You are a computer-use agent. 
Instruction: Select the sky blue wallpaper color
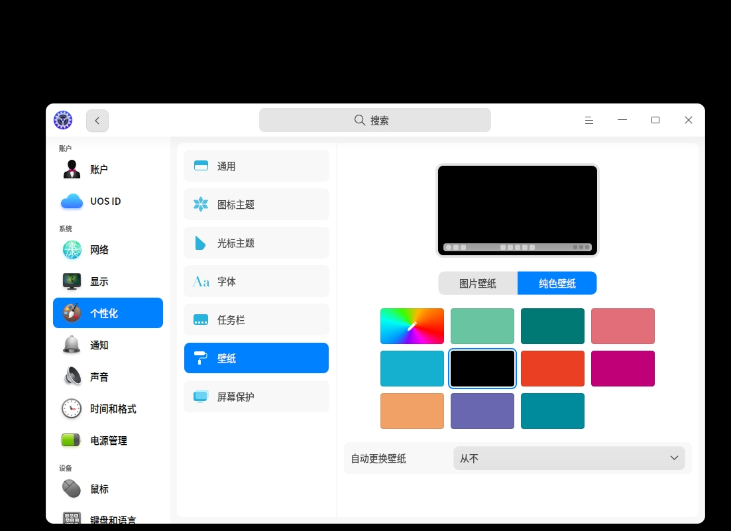point(412,369)
